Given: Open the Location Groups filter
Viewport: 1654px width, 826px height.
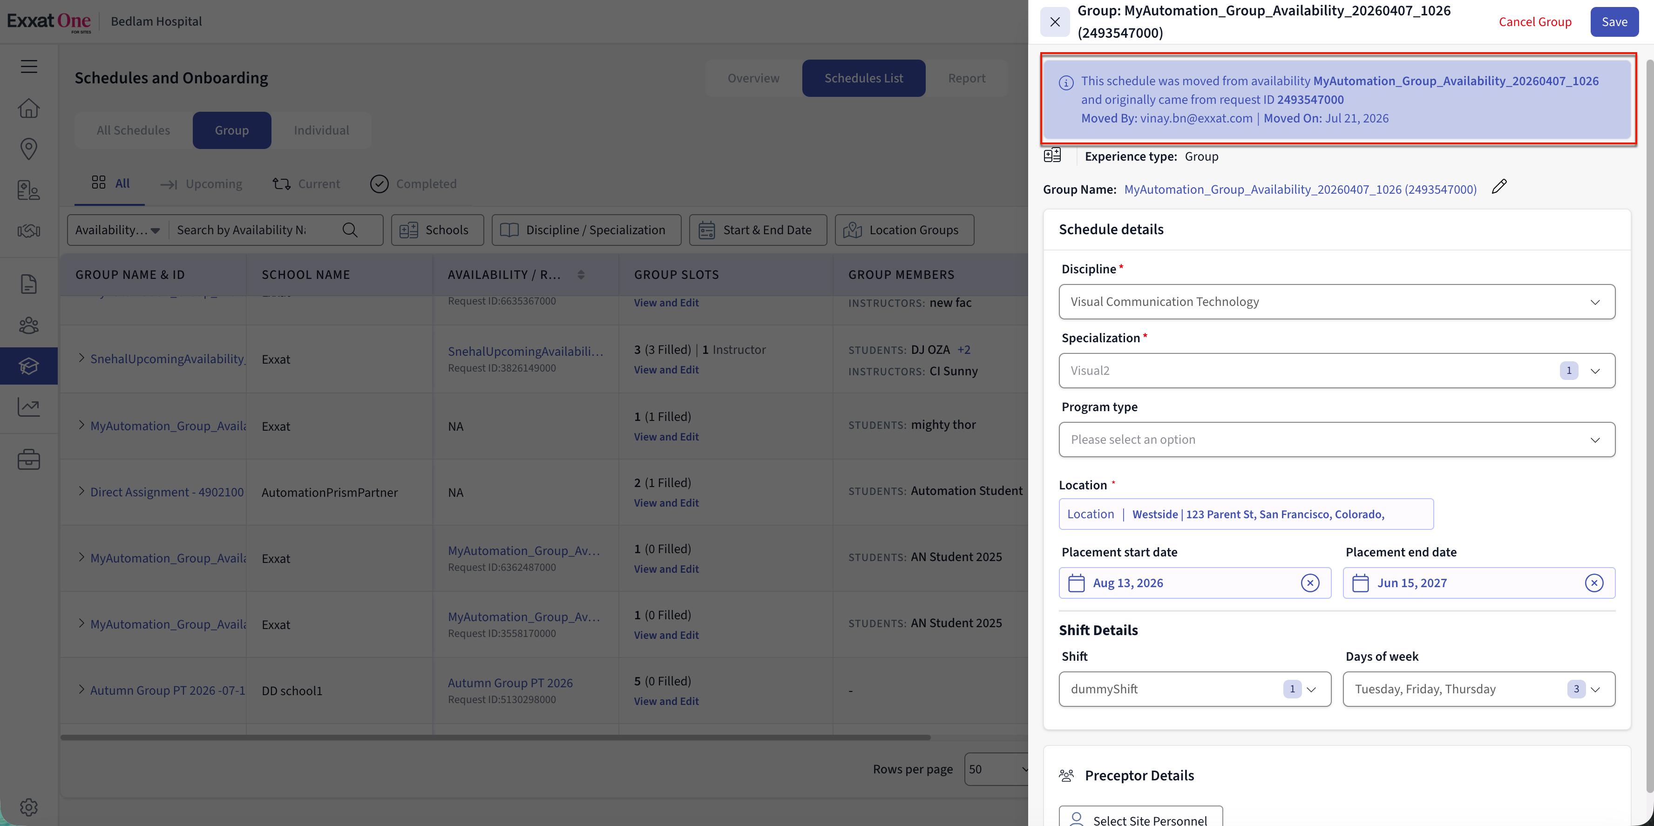Looking at the screenshot, I should (904, 230).
